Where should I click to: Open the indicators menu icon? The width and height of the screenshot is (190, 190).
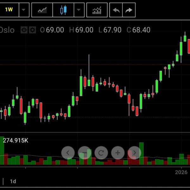click(97, 10)
